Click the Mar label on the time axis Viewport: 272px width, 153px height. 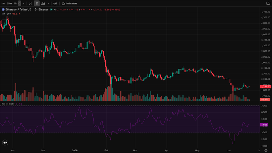coord(135,151)
